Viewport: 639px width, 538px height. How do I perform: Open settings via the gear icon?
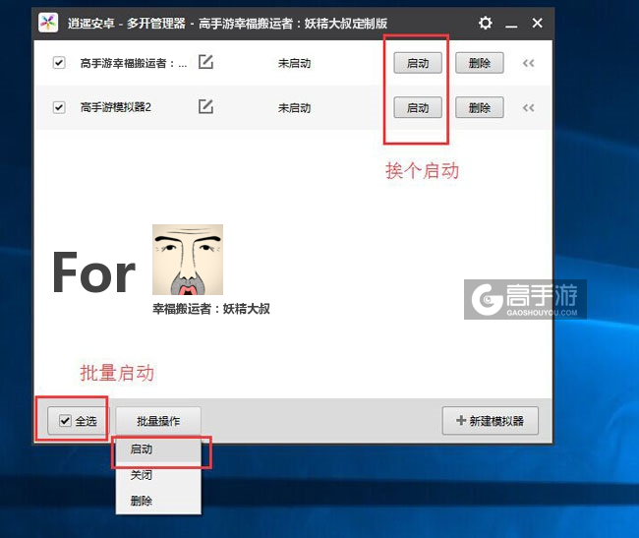tap(486, 23)
